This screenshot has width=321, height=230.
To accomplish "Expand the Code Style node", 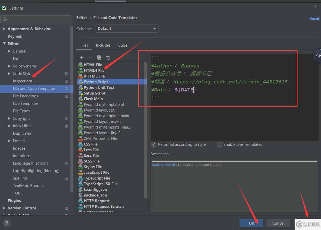I will pos(9,74).
